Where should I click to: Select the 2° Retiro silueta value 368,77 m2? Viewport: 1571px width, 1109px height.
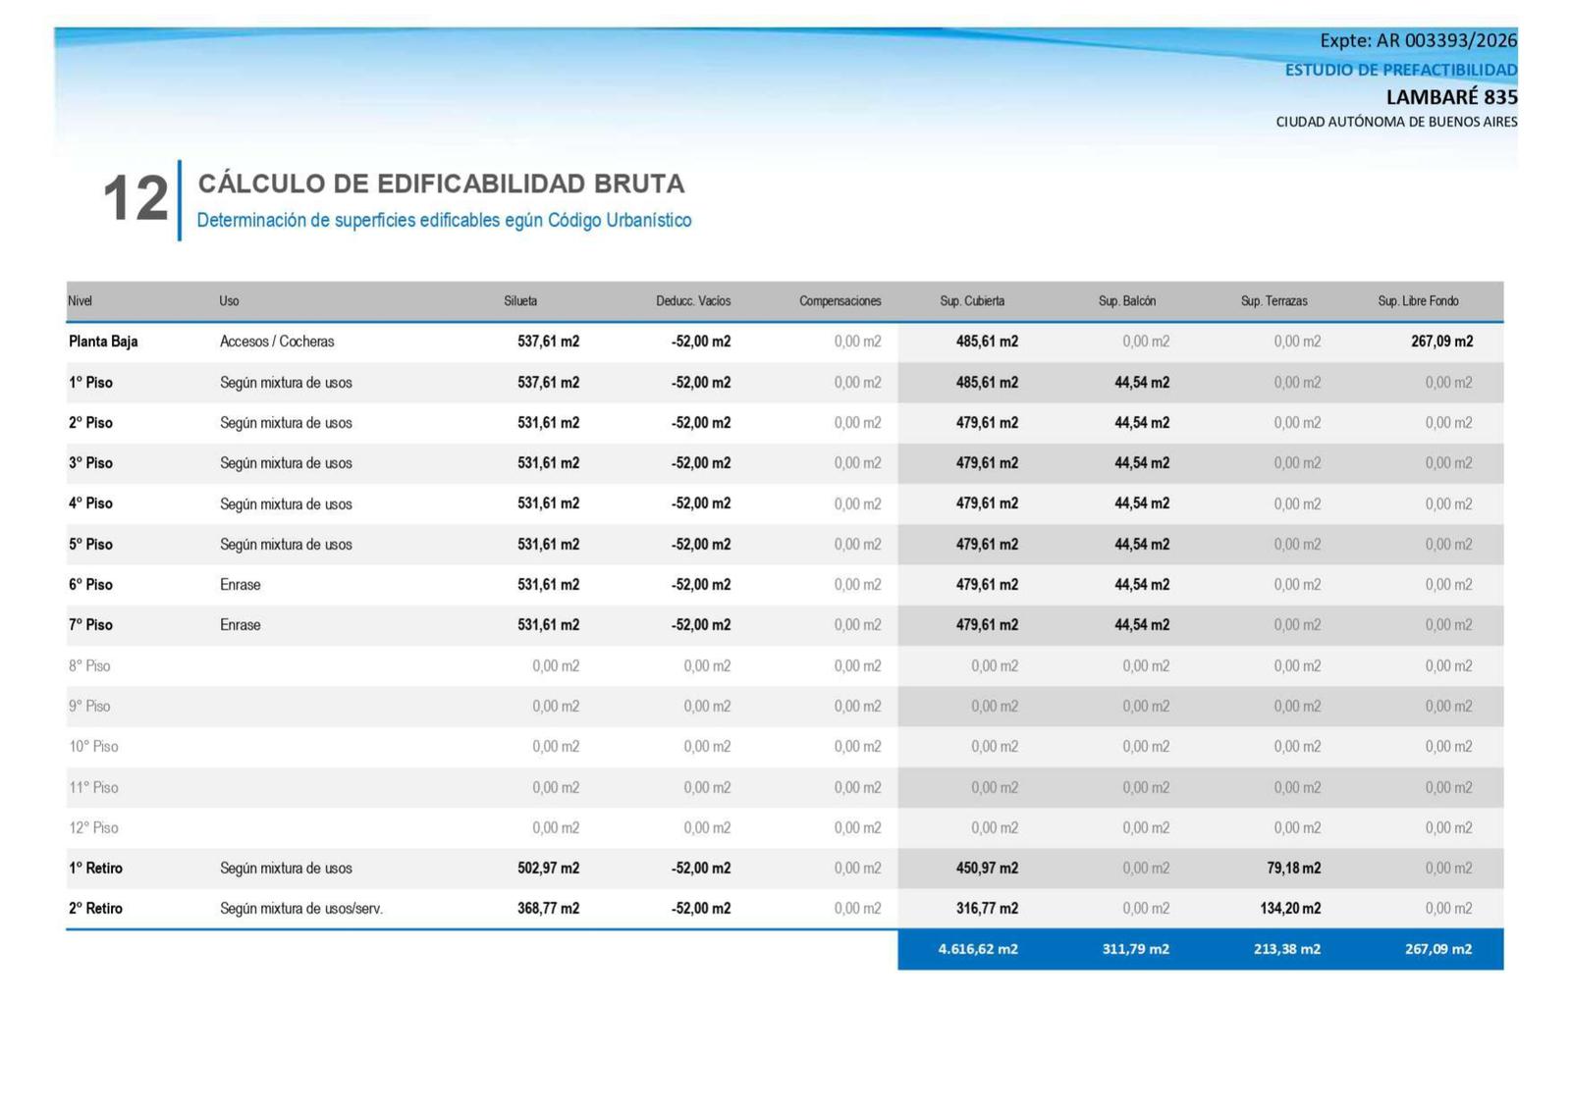pos(548,909)
